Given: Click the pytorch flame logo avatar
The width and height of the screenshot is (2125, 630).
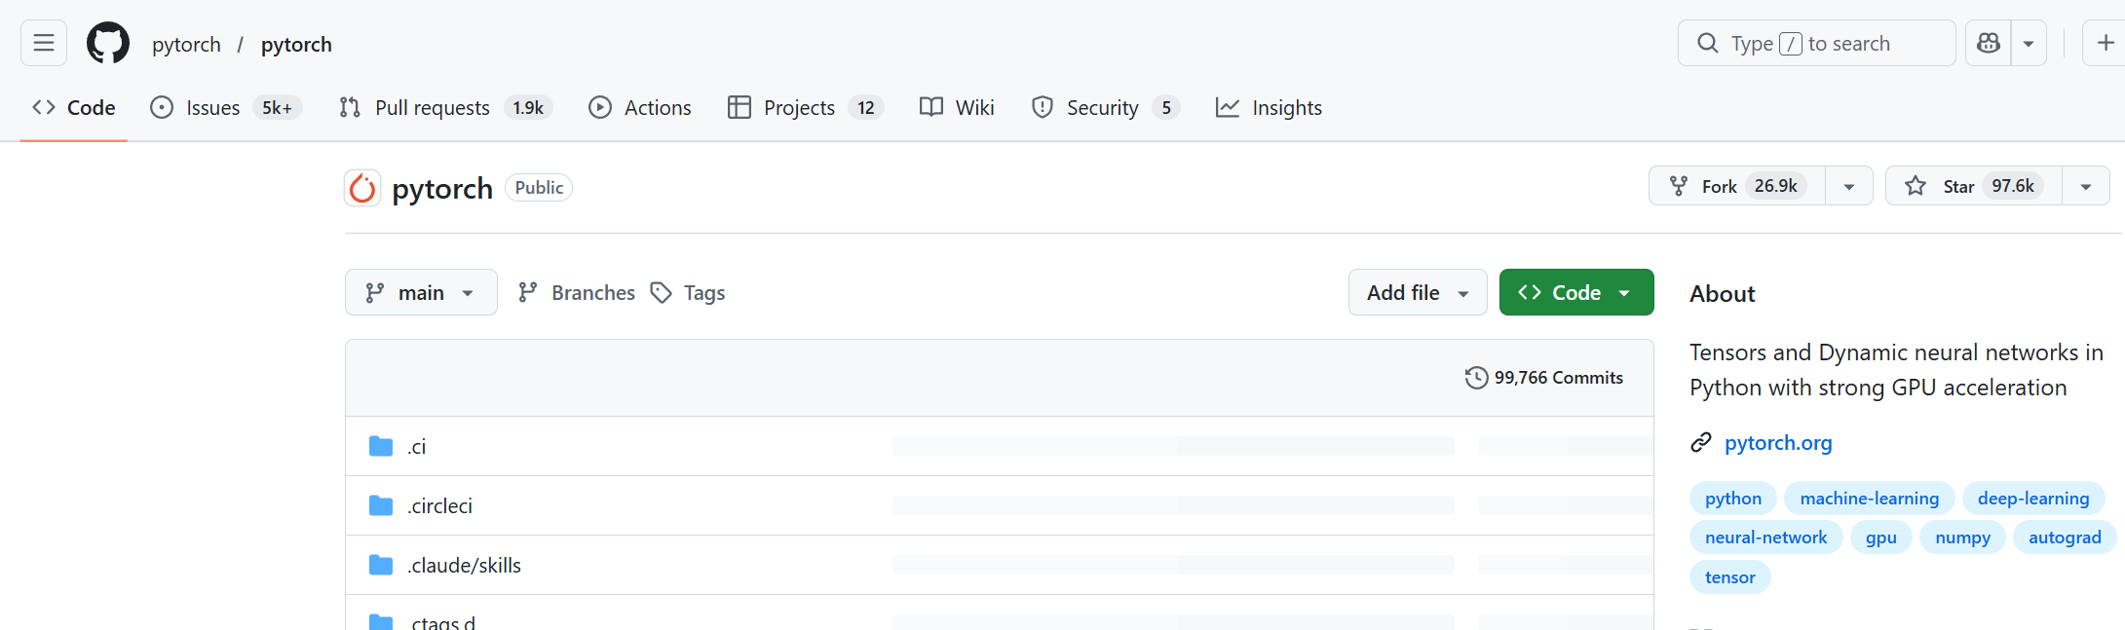Looking at the screenshot, I should (362, 188).
